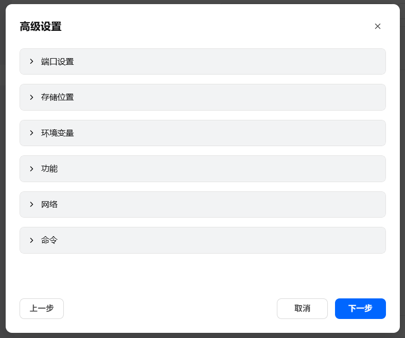Click the arrow icon next to 存储位置
405x338 pixels.
[x=31, y=97]
